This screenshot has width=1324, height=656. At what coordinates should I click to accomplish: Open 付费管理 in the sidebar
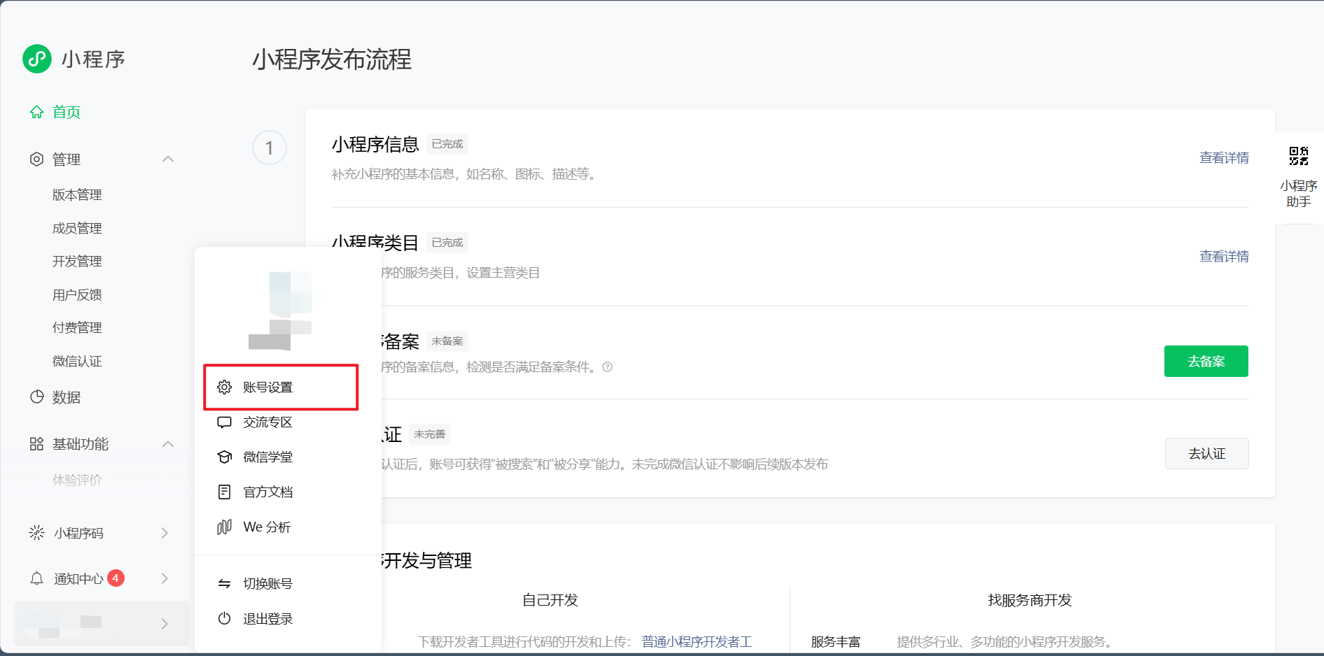click(77, 328)
